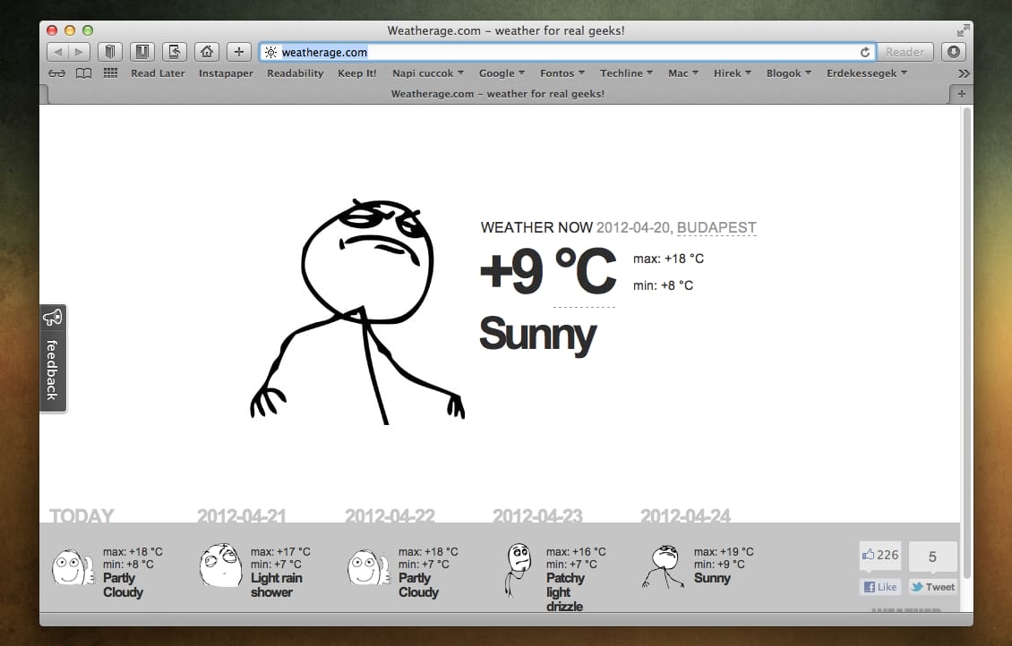Image resolution: width=1012 pixels, height=646 pixels.
Task: Click 'Light rain shower' forecast text
Action: [x=276, y=585]
